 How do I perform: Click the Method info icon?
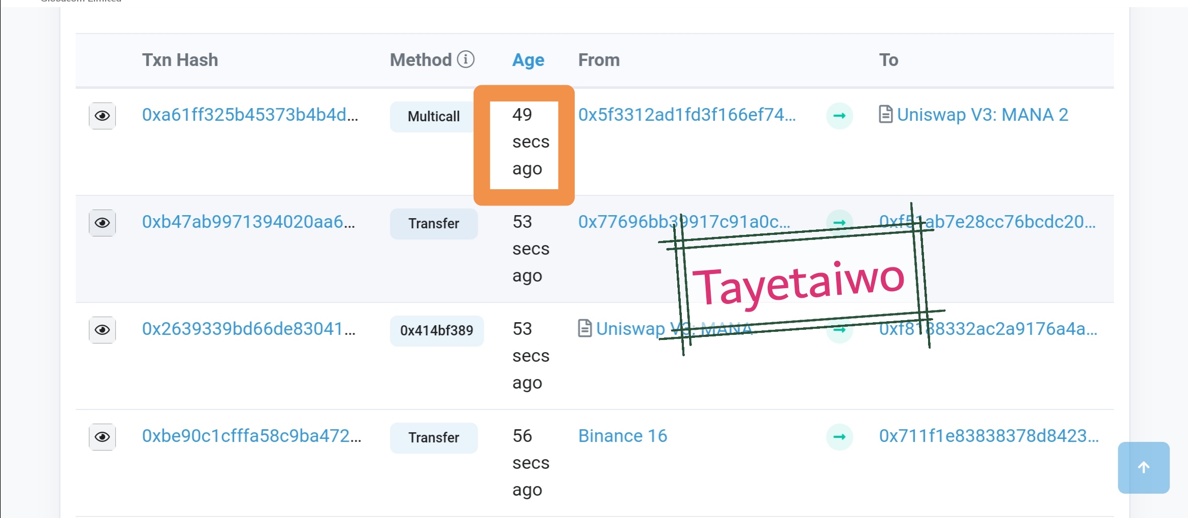pyautogui.click(x=466, y=59)
